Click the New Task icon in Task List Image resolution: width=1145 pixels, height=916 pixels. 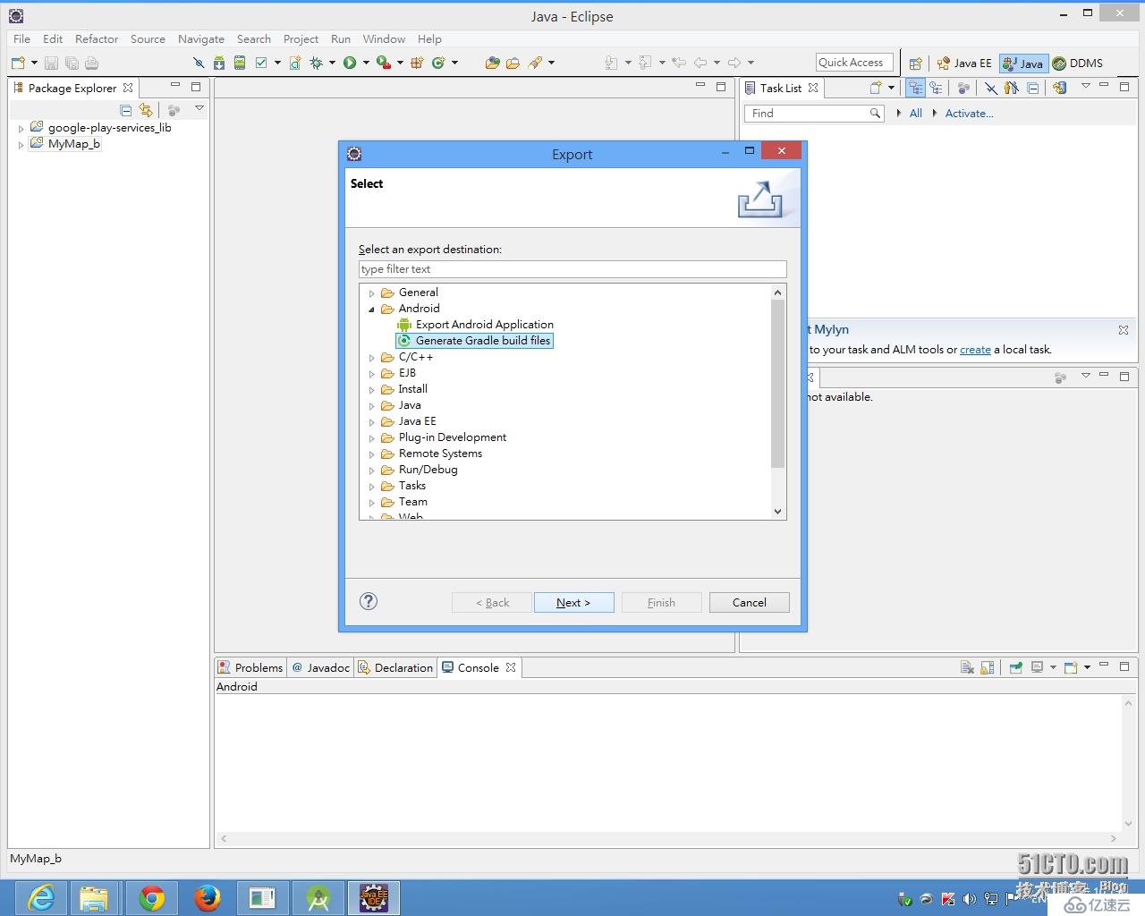pos(876,88)
